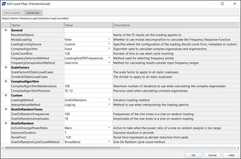Click the scrollbar right arrow
241x159 pixels.
(238, 148)
